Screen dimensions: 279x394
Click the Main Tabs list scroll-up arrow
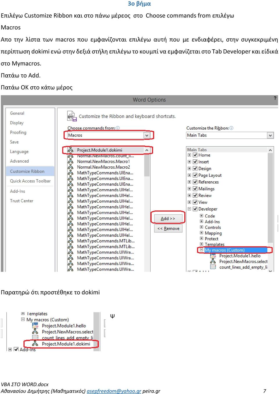pyautogui.click(x=270, y=150)
